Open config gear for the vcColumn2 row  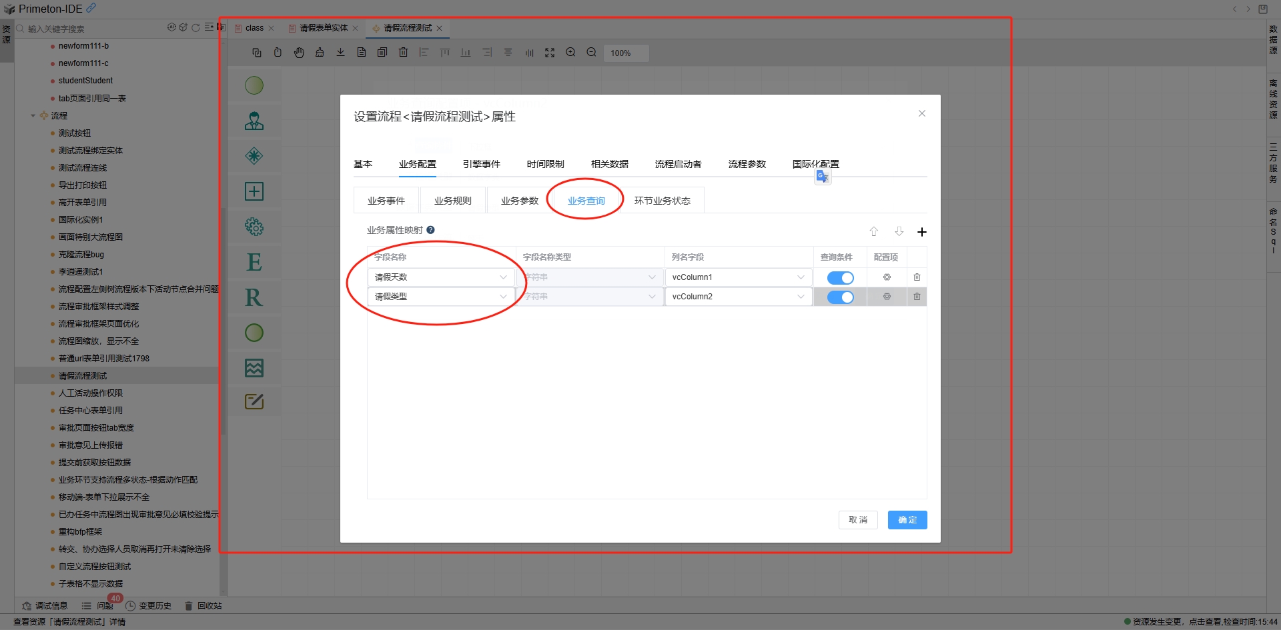tap(887, 297)
